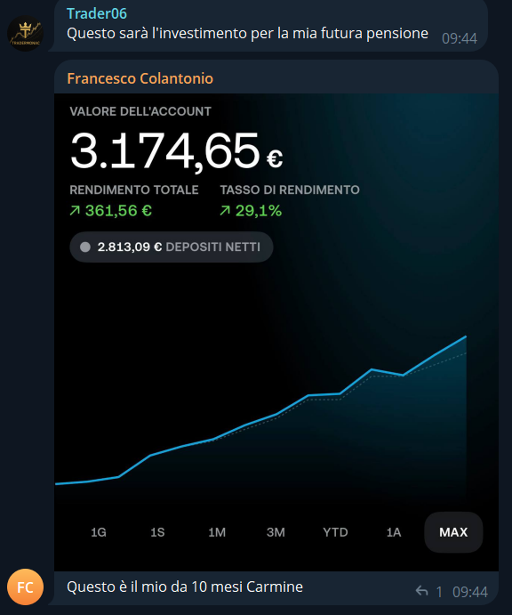Click the DEPOSITI NETTI pill

[x=172, y=247]
